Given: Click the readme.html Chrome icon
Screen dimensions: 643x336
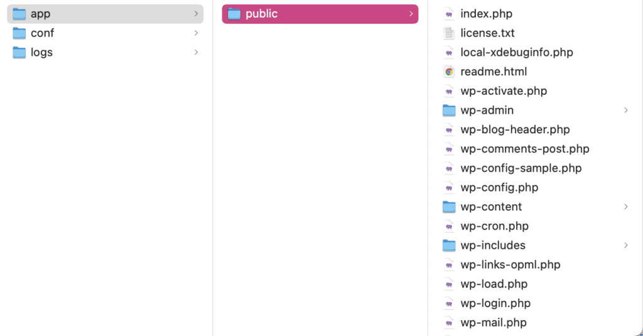Looking at the screenshot, I should point(449,72).
